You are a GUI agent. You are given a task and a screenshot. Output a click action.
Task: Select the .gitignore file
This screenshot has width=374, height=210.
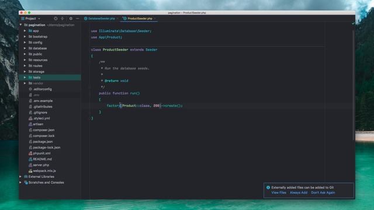[x=40, y=113]
